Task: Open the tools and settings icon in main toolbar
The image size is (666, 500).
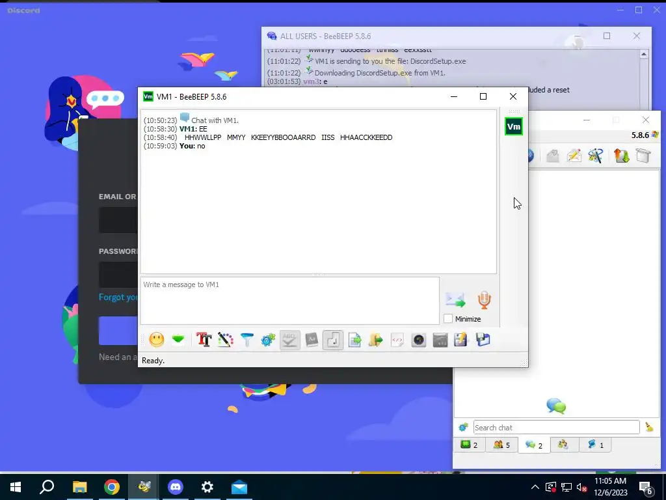Action: tap(596, 156)
